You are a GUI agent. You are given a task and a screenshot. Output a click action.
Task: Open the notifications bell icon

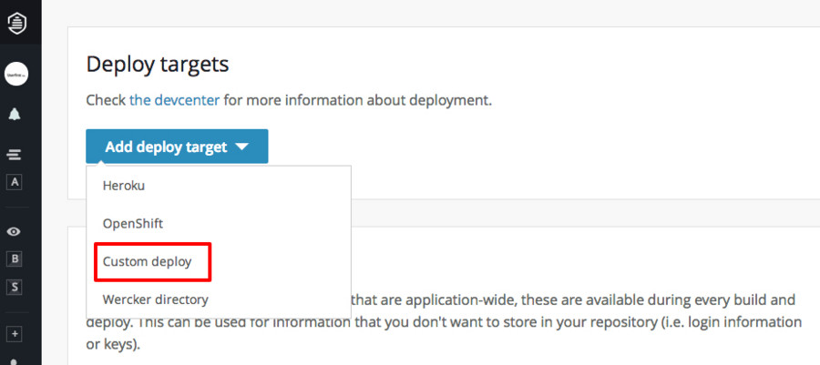15,115
